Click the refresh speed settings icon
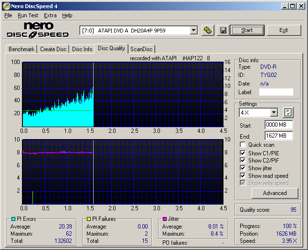 pyautogui.click(x=288, y=112)
